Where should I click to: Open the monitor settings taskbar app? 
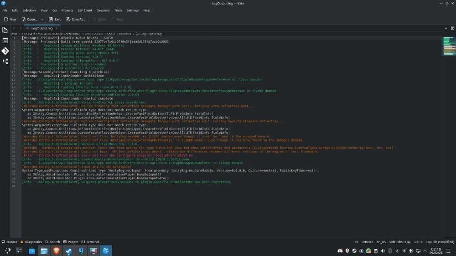[x=93, y=251]
